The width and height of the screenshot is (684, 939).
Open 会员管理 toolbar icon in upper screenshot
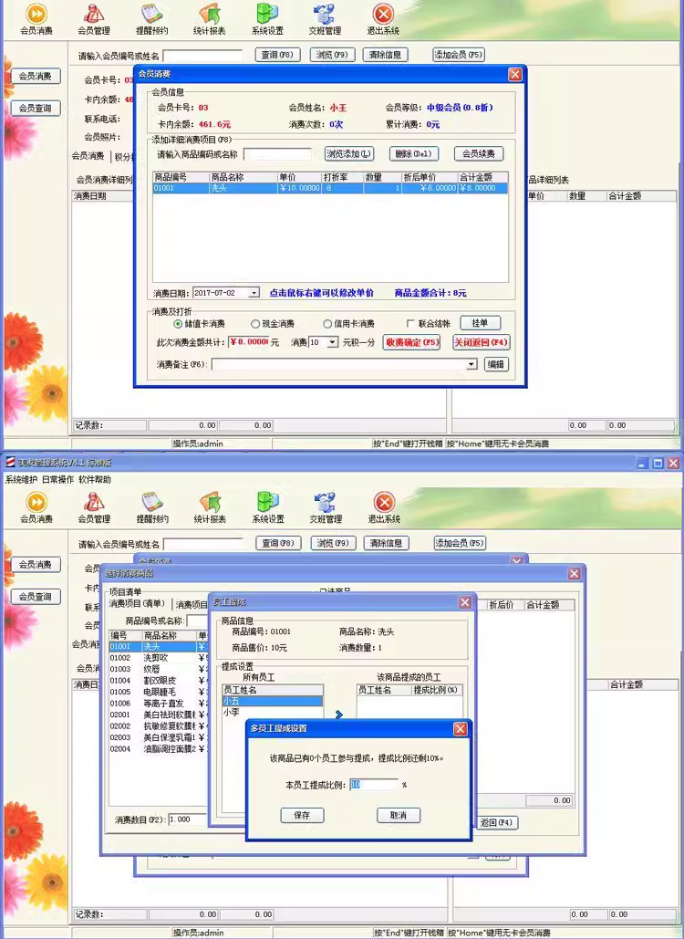93,19
